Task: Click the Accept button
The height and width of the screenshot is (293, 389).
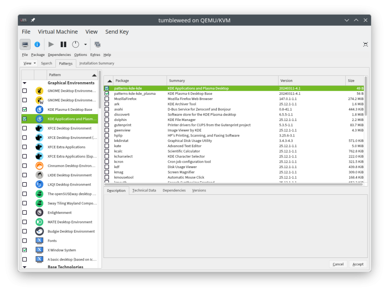Action: [x=358, y=264]
